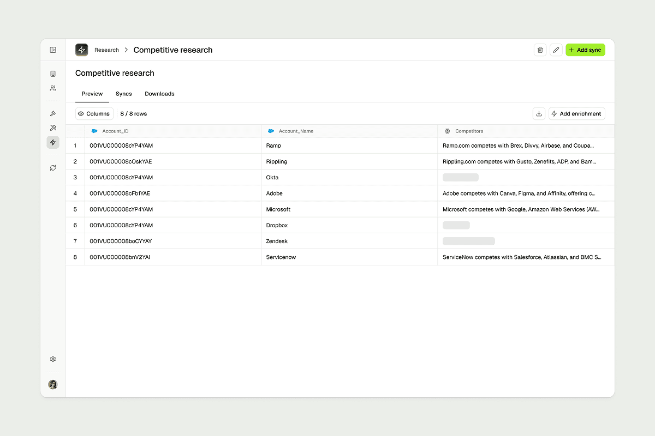Select the Competitors column header
Viewport: 655px width, 436px height.
pyautogui.click(x=526, y=131)
